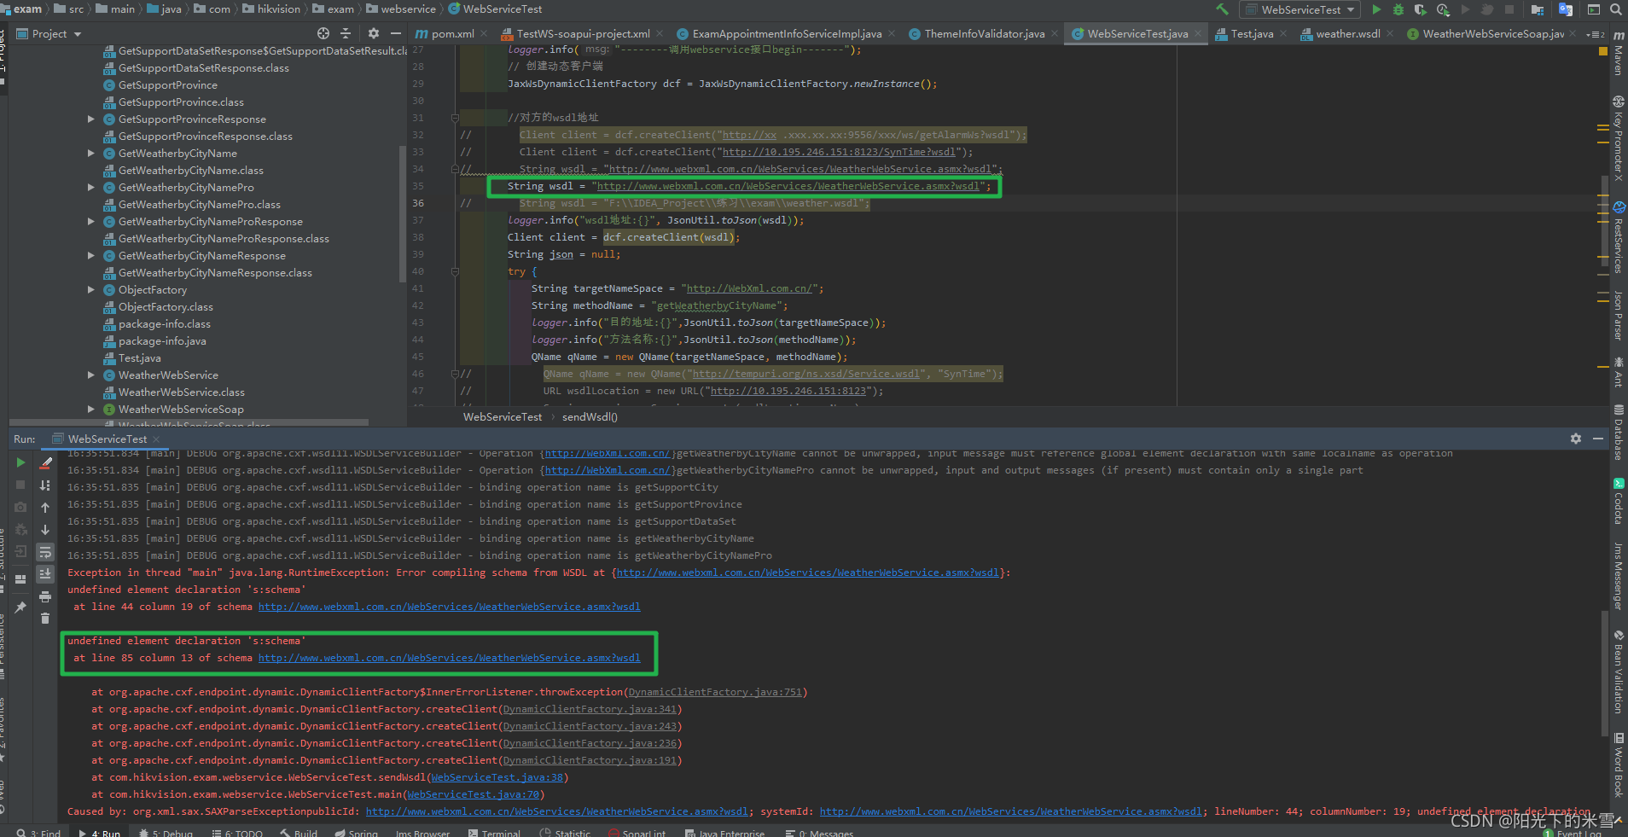
Task: Open DynamicClientFactory.java:341 link
Action: [x=590, y=709]
